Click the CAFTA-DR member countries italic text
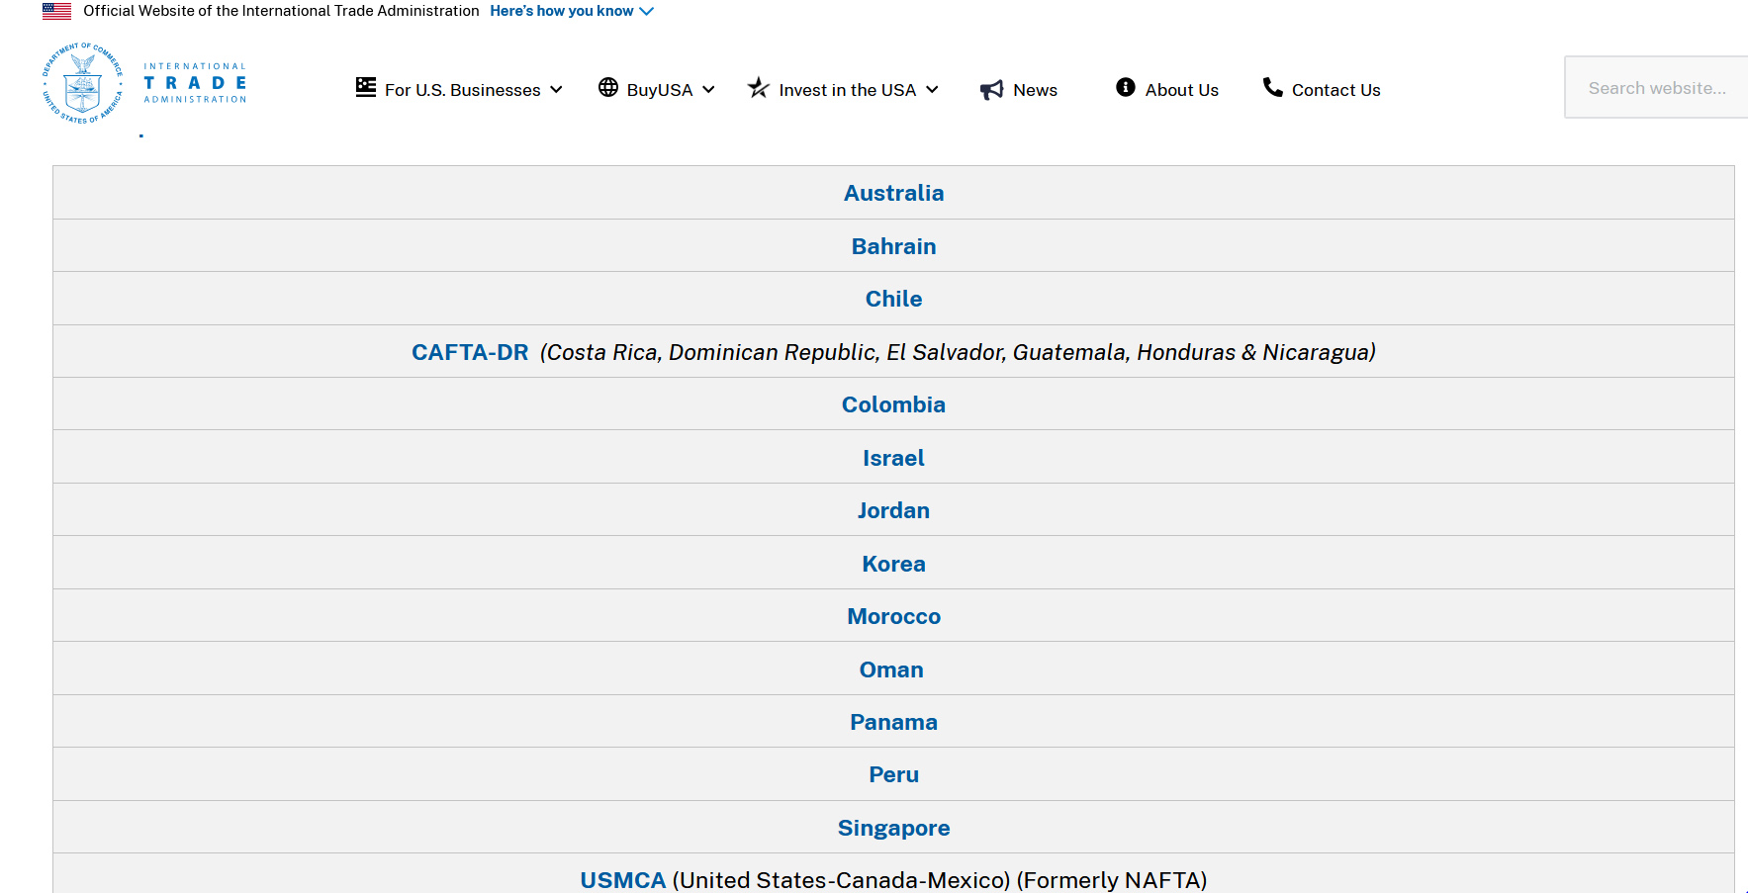The height and width of the screenshot is (893, 1748). (x=958, y=352)
